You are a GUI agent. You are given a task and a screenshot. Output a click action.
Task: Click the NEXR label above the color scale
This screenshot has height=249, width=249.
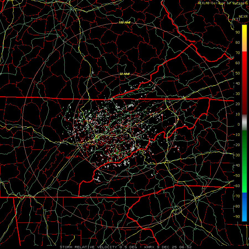[x=243, y=17]
